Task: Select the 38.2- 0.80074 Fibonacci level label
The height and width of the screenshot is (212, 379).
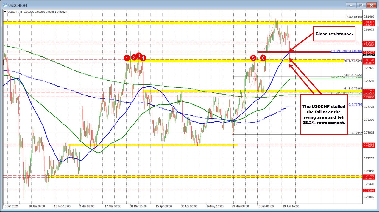Action: point(353,62)
